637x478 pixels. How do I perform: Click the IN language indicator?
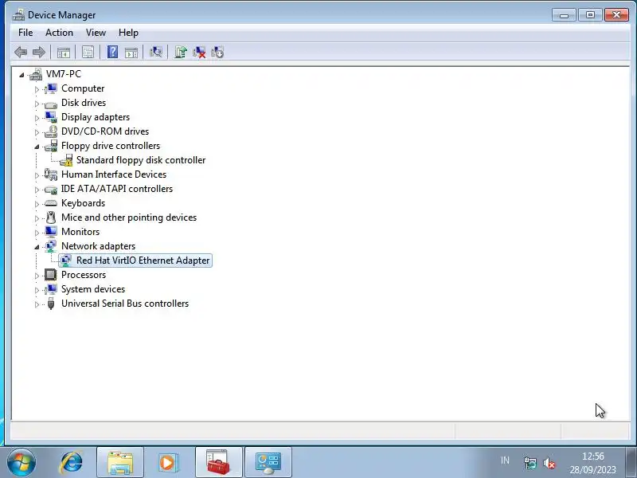tap(505, 460)
